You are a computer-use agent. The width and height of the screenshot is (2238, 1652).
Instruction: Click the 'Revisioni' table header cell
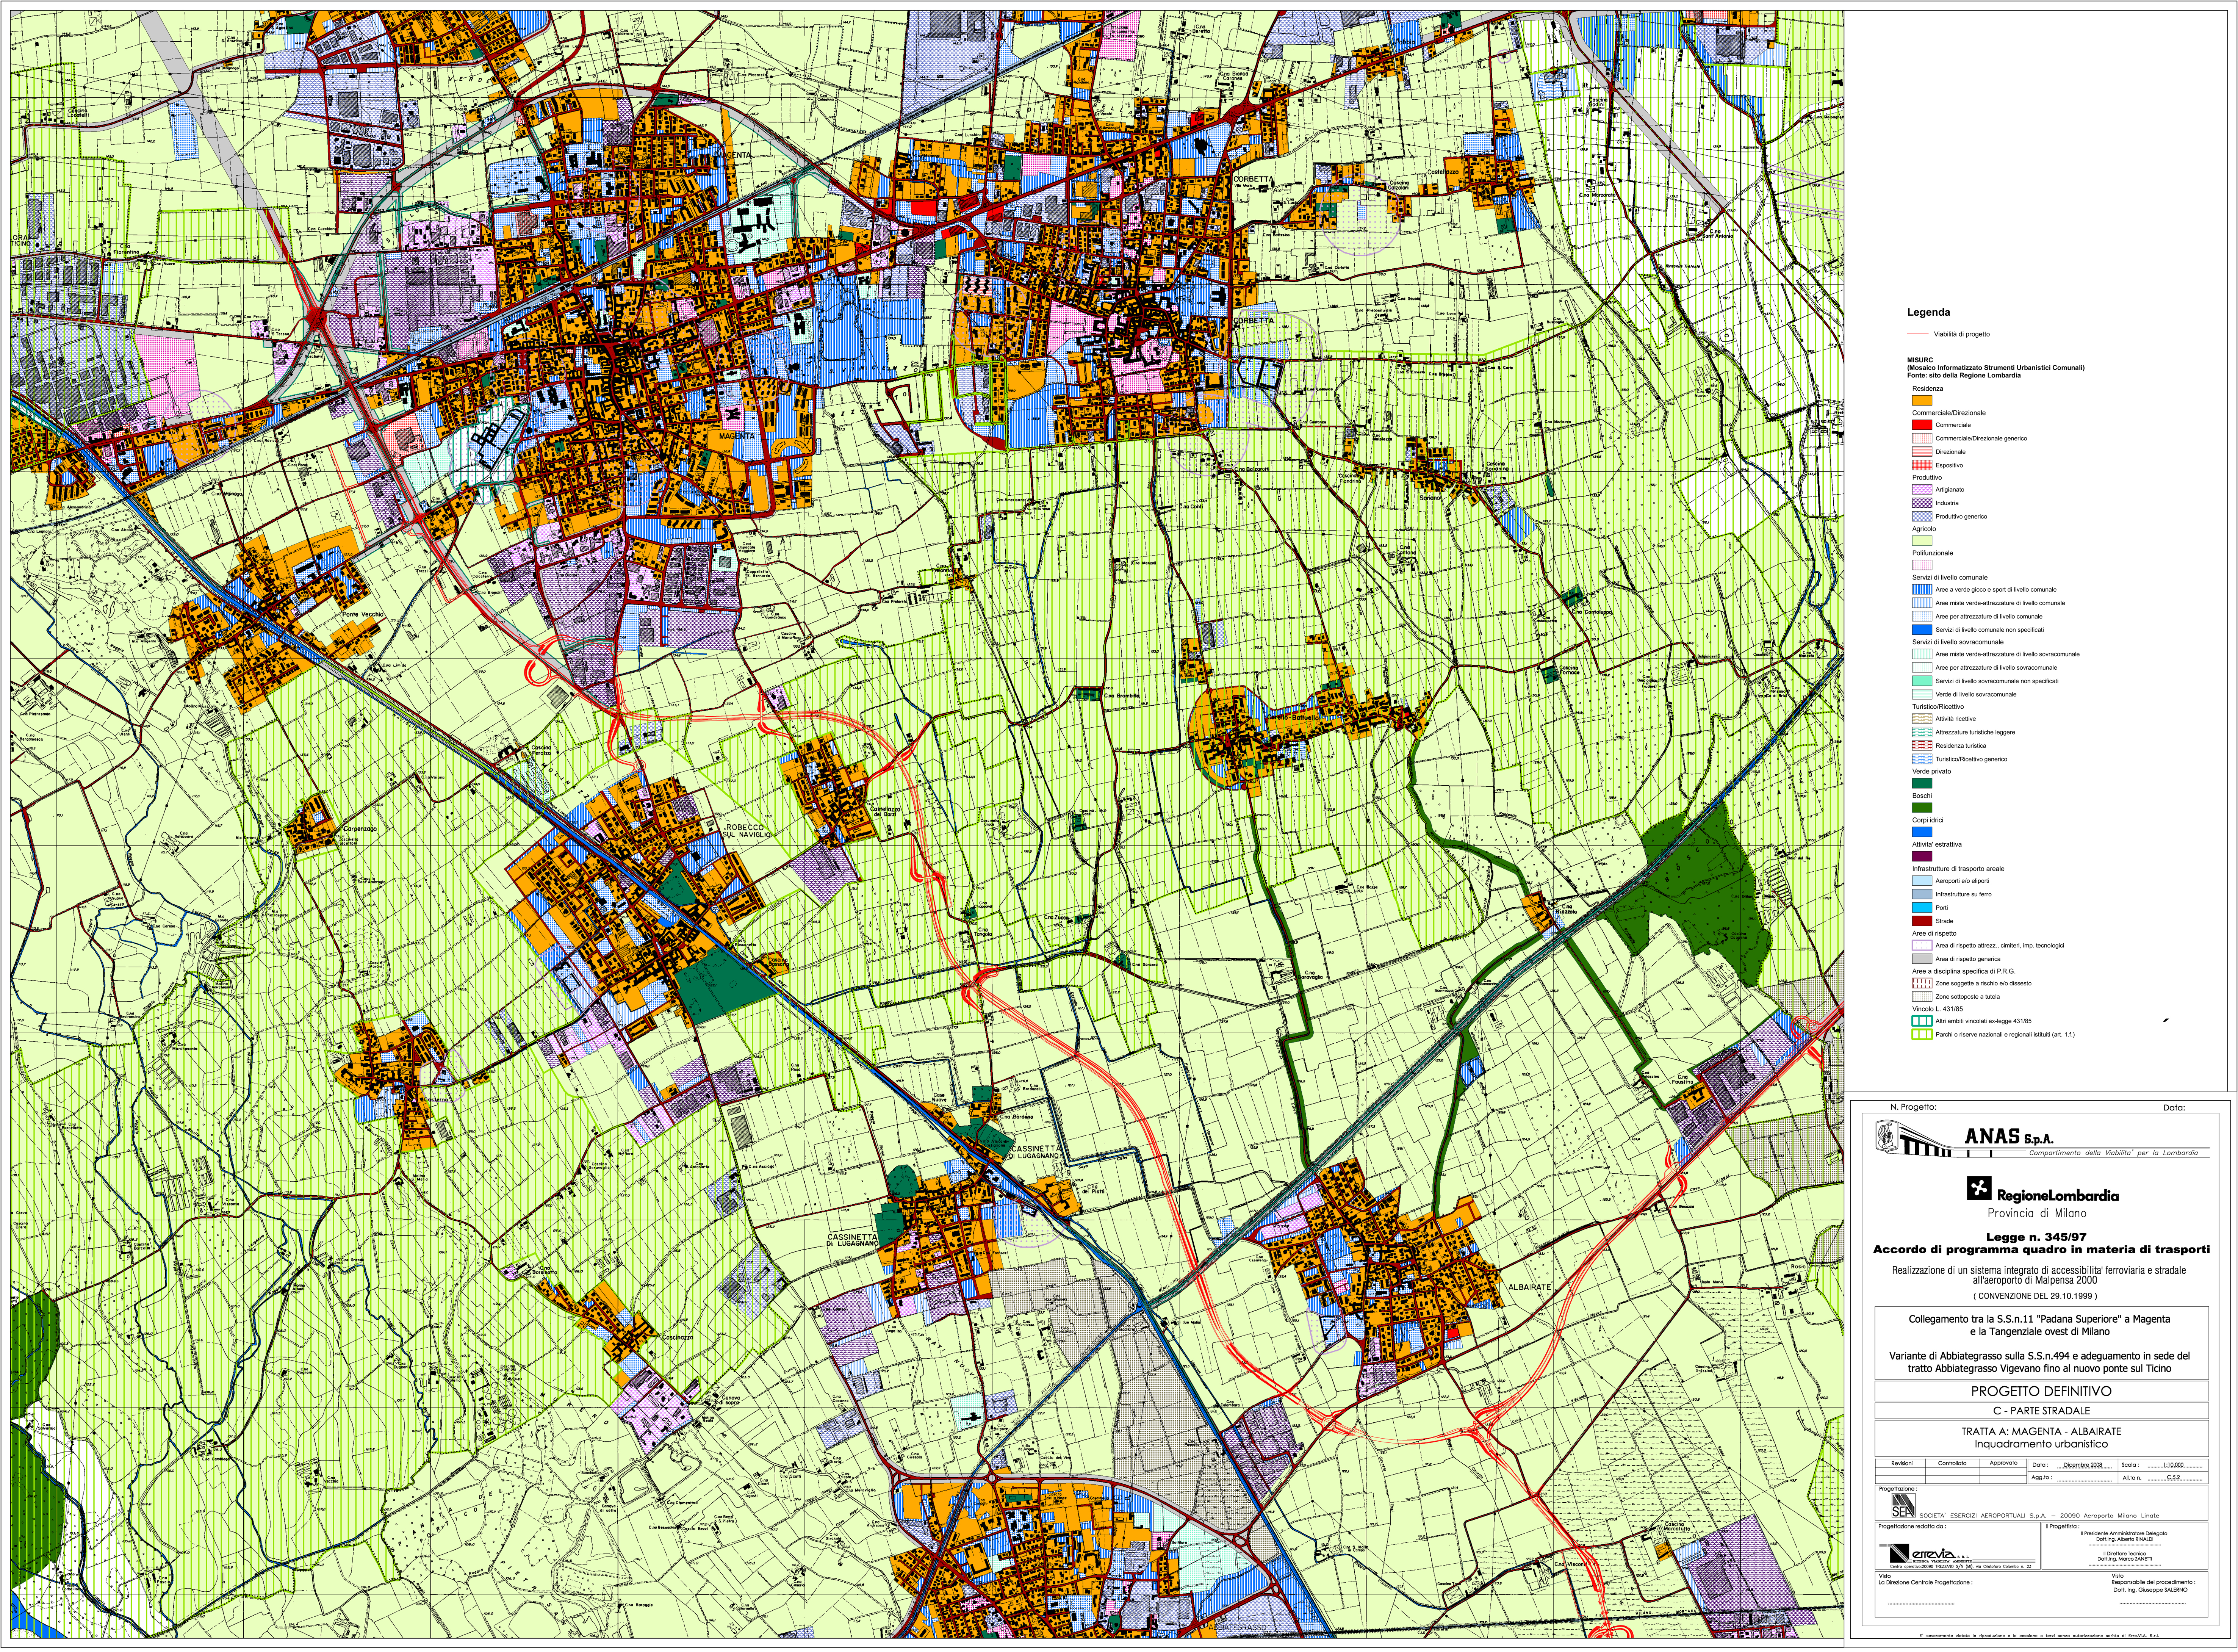[1902, 1464]
